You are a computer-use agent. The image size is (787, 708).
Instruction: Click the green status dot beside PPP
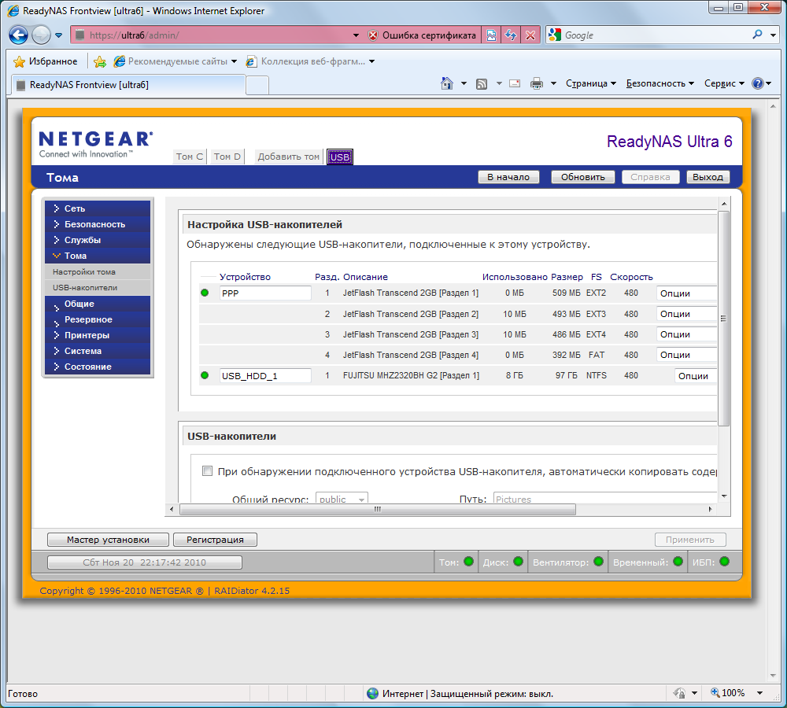click(x=205, y=293)
